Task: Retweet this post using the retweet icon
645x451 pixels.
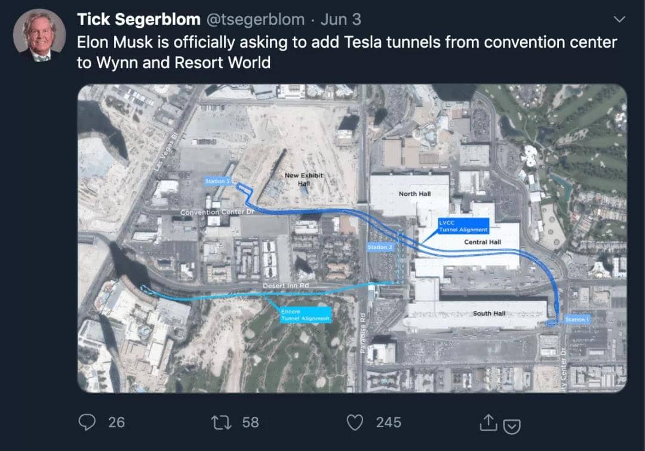Action: 221,422
